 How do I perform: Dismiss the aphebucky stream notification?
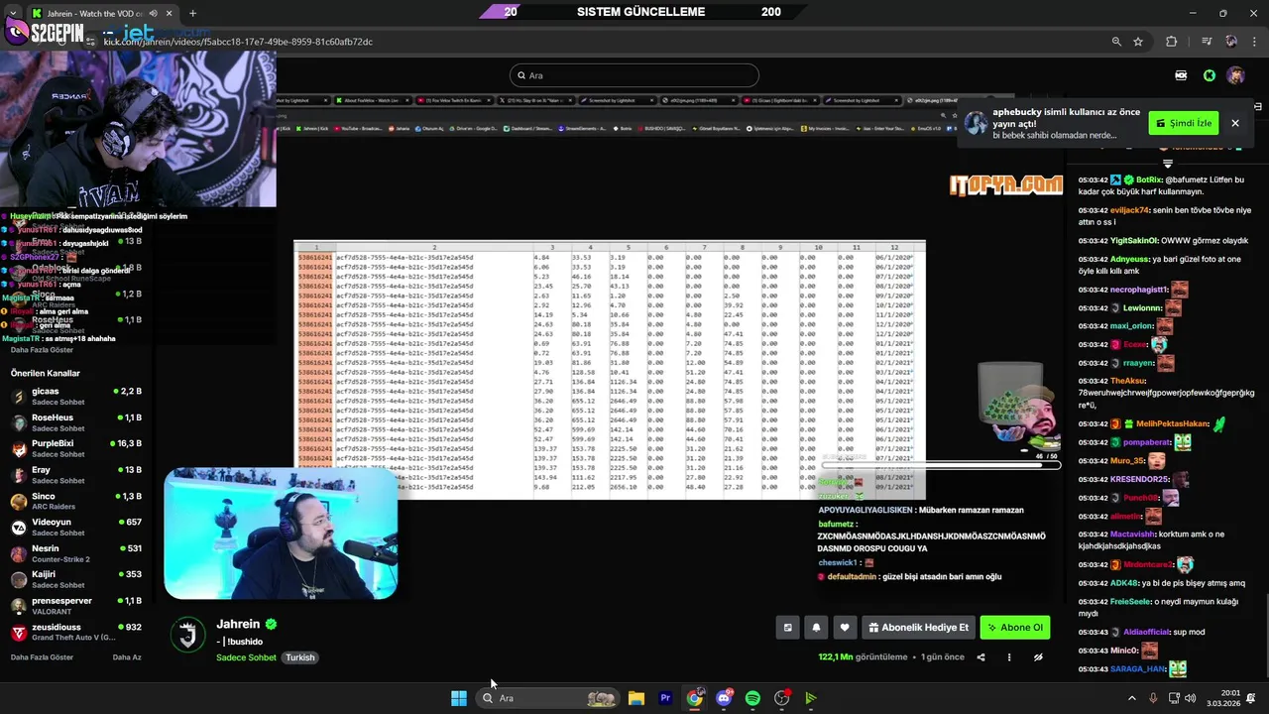[x=1235, y=123]
